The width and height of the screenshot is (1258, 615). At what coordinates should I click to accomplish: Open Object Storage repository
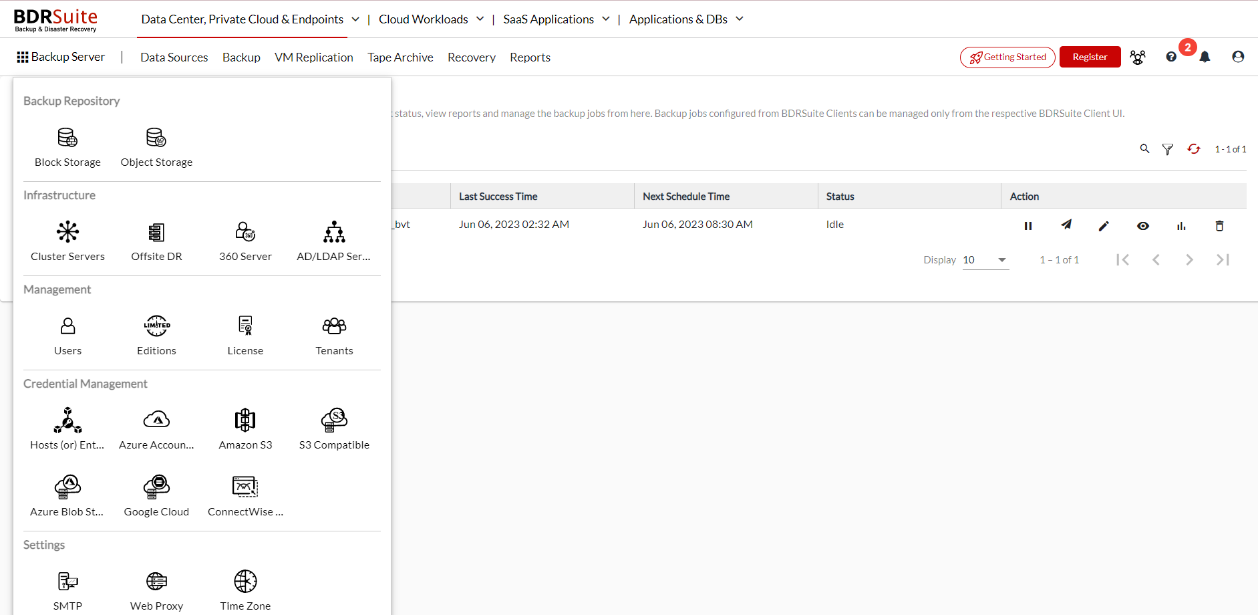coord(156,148)
